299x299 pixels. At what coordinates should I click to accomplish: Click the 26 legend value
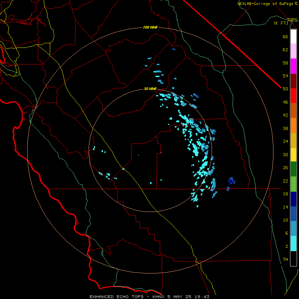click(285, 168)
